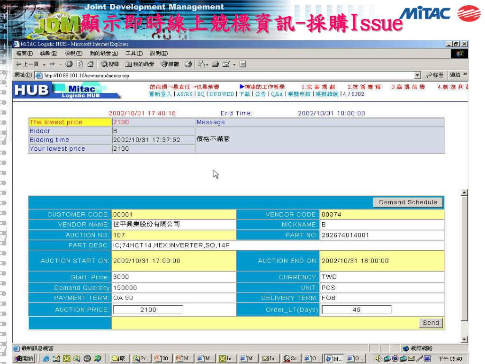Click the 'Sn...' taskbar button
Image resolution: width=485 pixels, height=364 pixels.
pyautogui.click(x=291, y=358)
